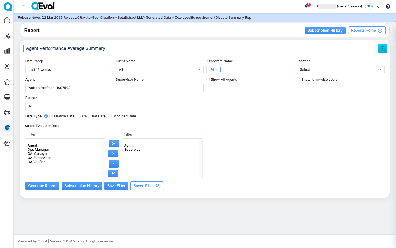The width and height of the screenshot is (396, 248).
Task: Open the globe icon in sidebar
Action: [x=7, y=112]
